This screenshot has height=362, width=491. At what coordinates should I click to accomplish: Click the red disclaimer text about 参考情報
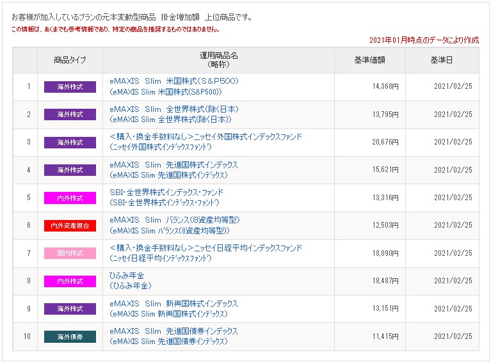coord(115,29)
